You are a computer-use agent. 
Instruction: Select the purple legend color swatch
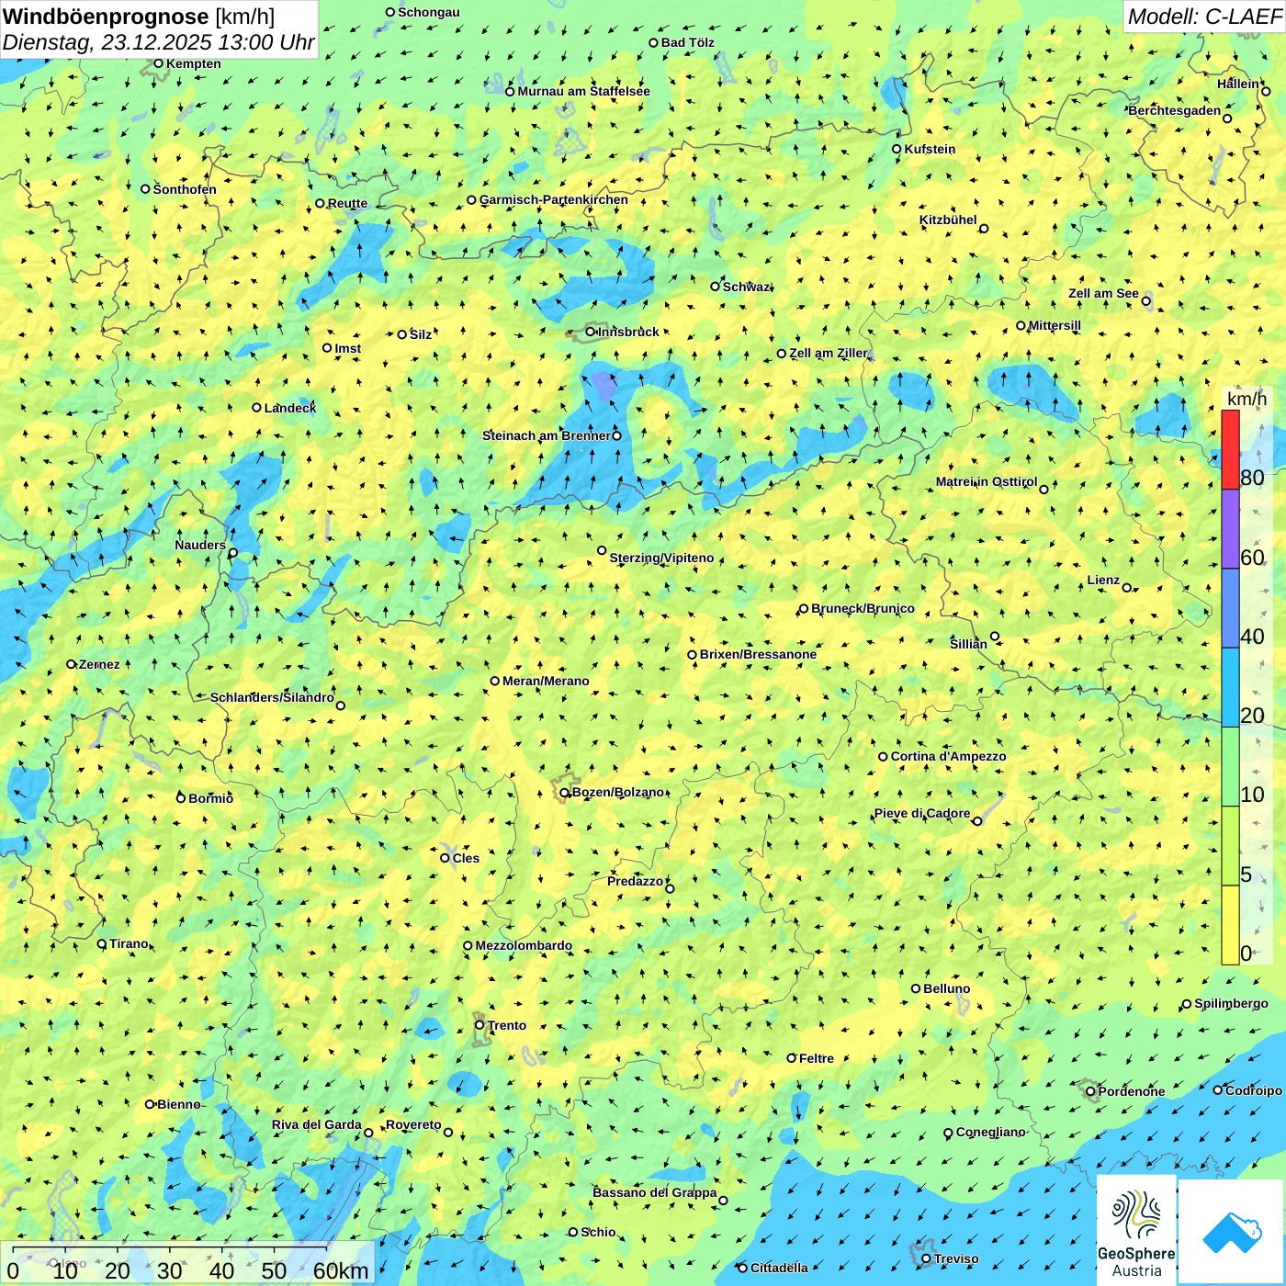(x=1230, y=529)
